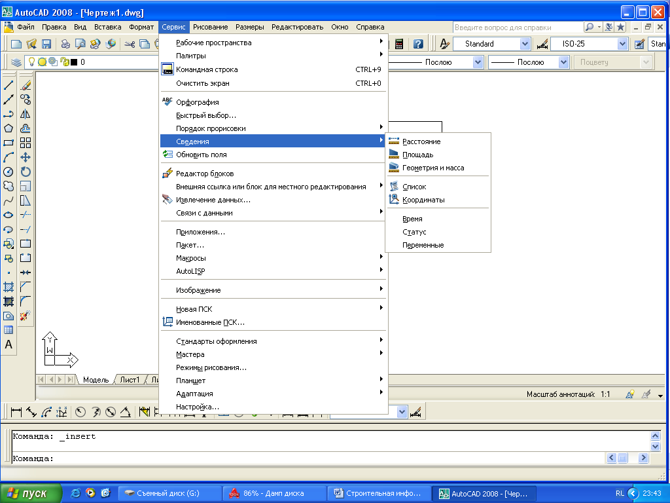
Task: Click the Help question mark icon
Action: [x=418, y=44]
